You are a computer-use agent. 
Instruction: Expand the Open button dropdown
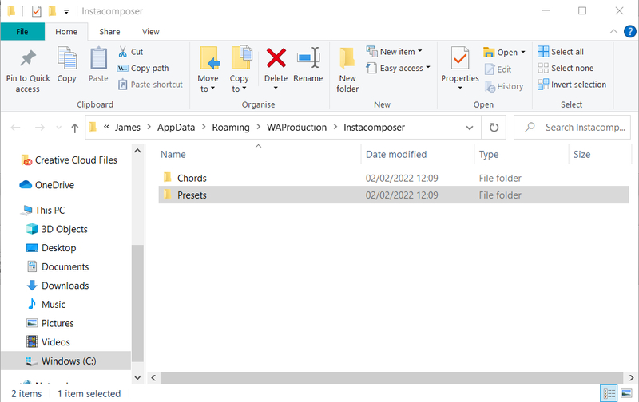coord(523,52)
